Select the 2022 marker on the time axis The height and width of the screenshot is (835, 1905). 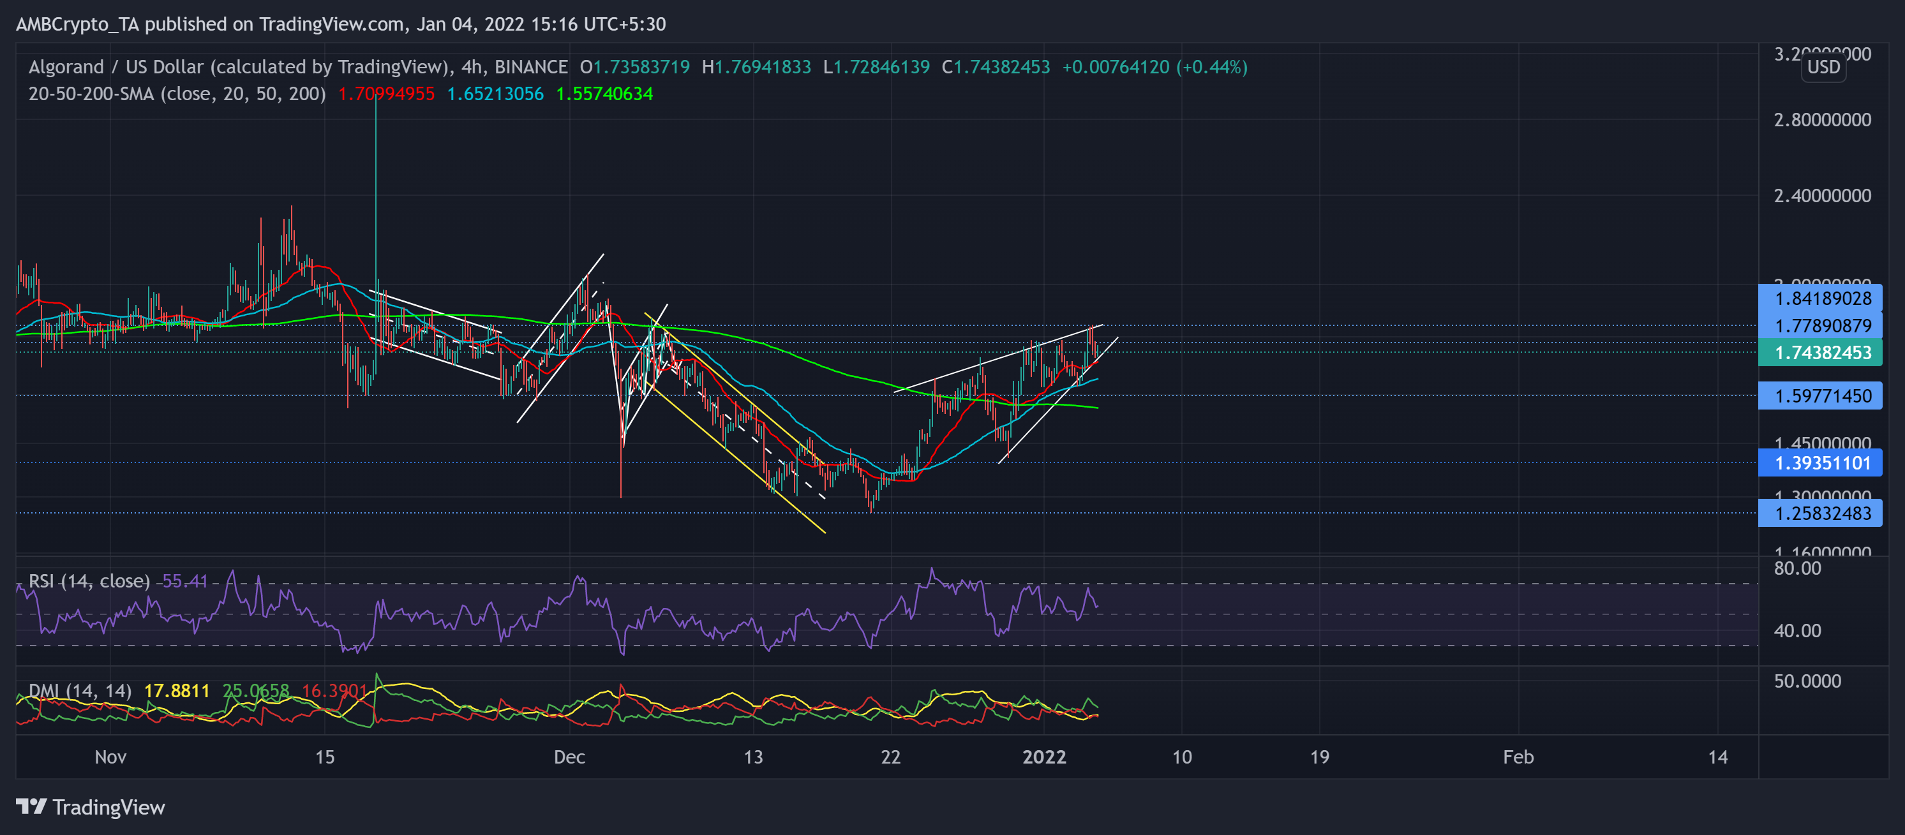coord(1044,757)
